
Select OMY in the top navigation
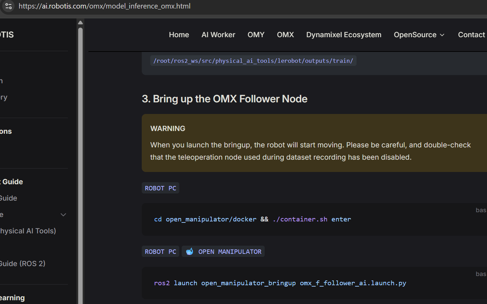pyautogui.click(x=256, y=35)
